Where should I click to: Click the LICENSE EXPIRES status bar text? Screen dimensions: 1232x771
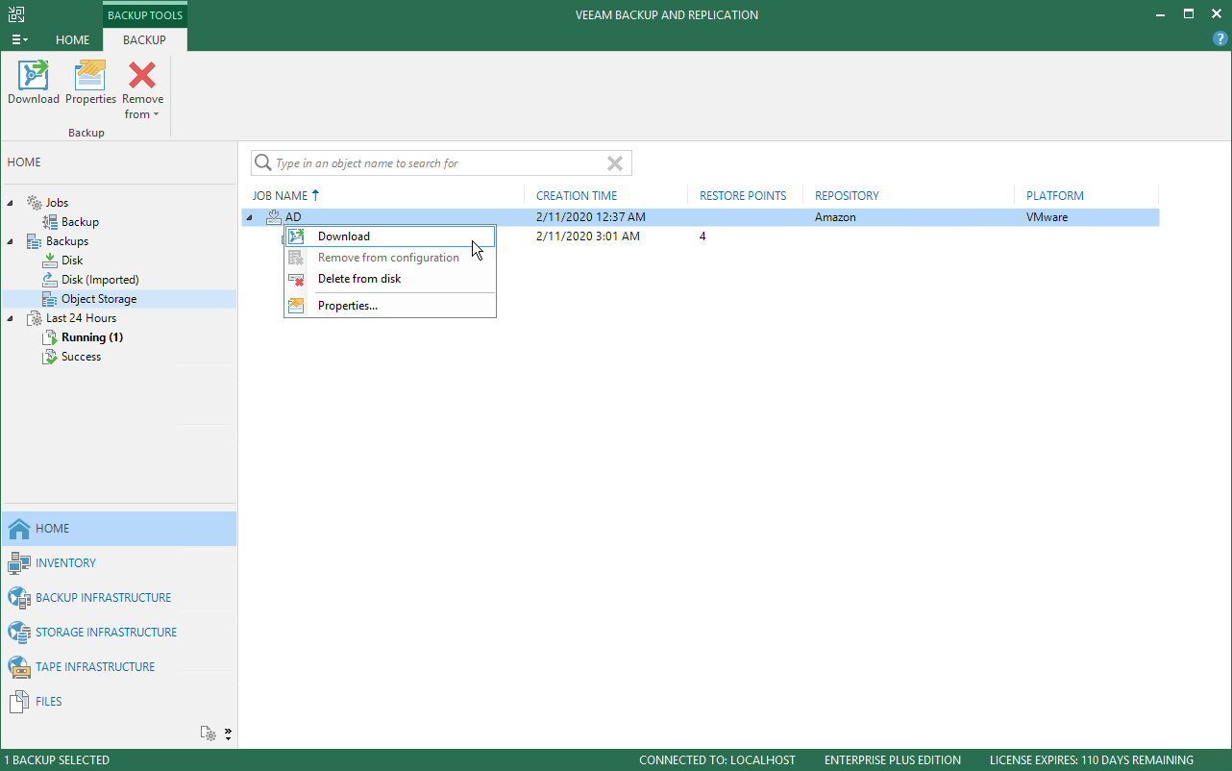(1092, 760)
